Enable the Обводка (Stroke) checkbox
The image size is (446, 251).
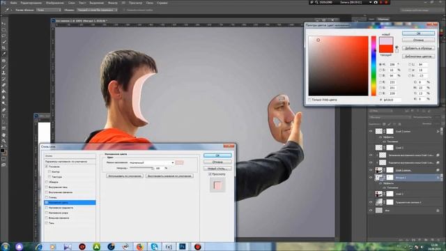coord(47,182)
